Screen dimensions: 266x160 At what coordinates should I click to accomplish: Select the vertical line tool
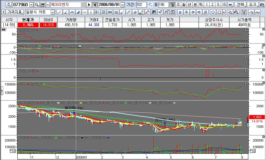pyautogui.click(x=91, y=12)
